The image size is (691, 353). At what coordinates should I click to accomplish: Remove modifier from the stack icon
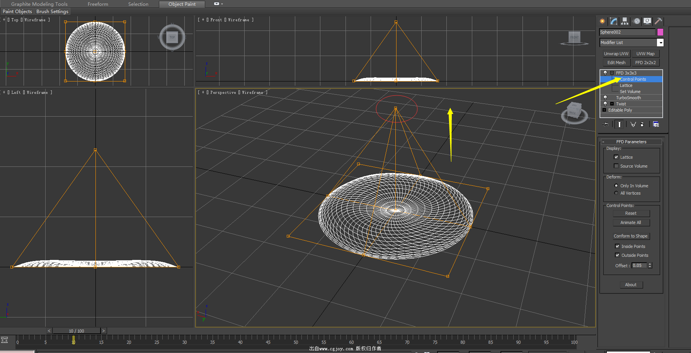click(642, 124)
